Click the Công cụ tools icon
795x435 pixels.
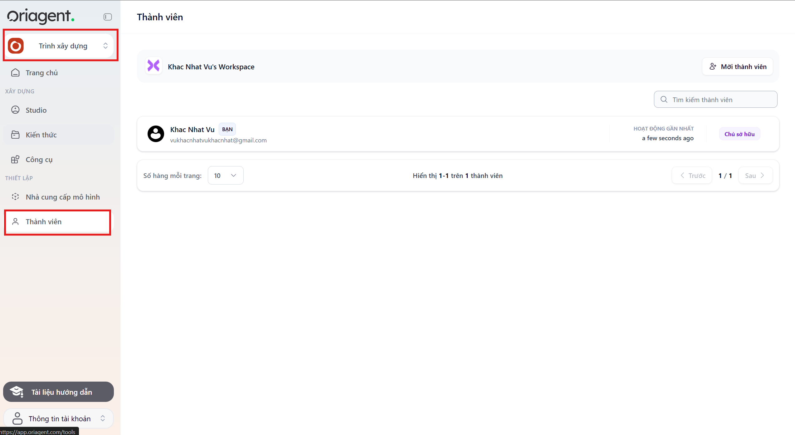click(x=15, y=160)
